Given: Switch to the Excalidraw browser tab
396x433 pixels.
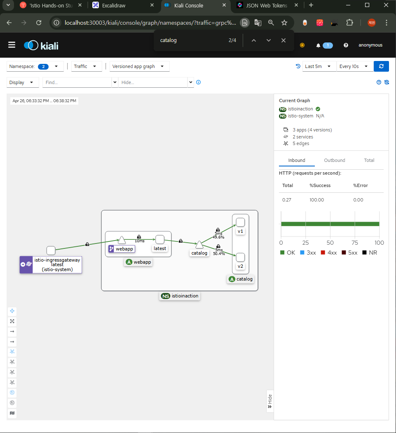Looking at the screenshot, I should (x=123, y=5).
